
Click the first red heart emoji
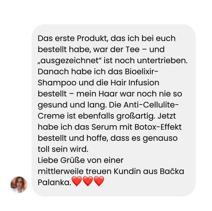coord(77,181)
